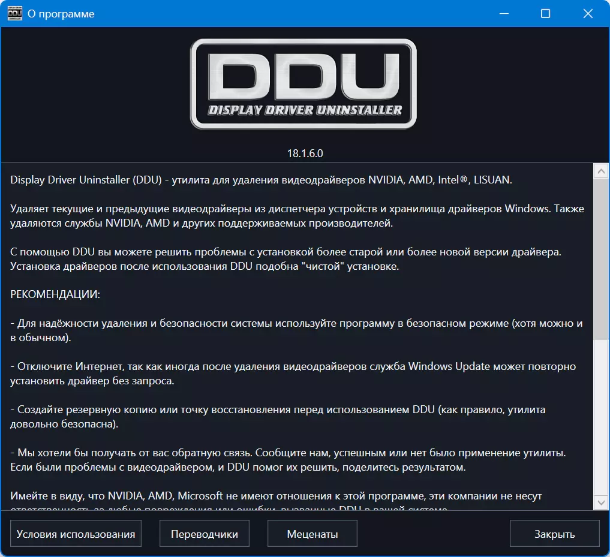Click the РЕКОМЕНДАЦИИ: heading text
Screen dimensions: 610x557
55,294
